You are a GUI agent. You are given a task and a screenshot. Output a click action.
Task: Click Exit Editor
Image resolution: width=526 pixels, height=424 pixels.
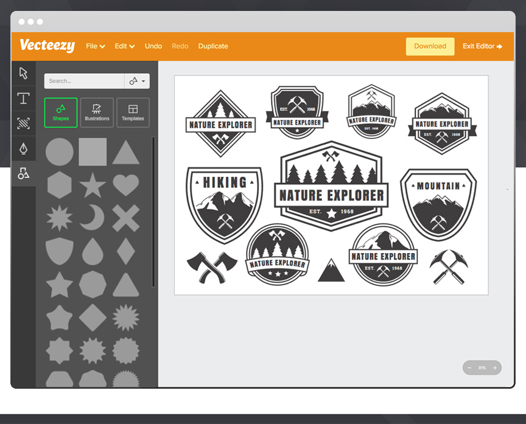[482, 46]
